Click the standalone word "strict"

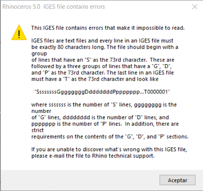point(37,130)
